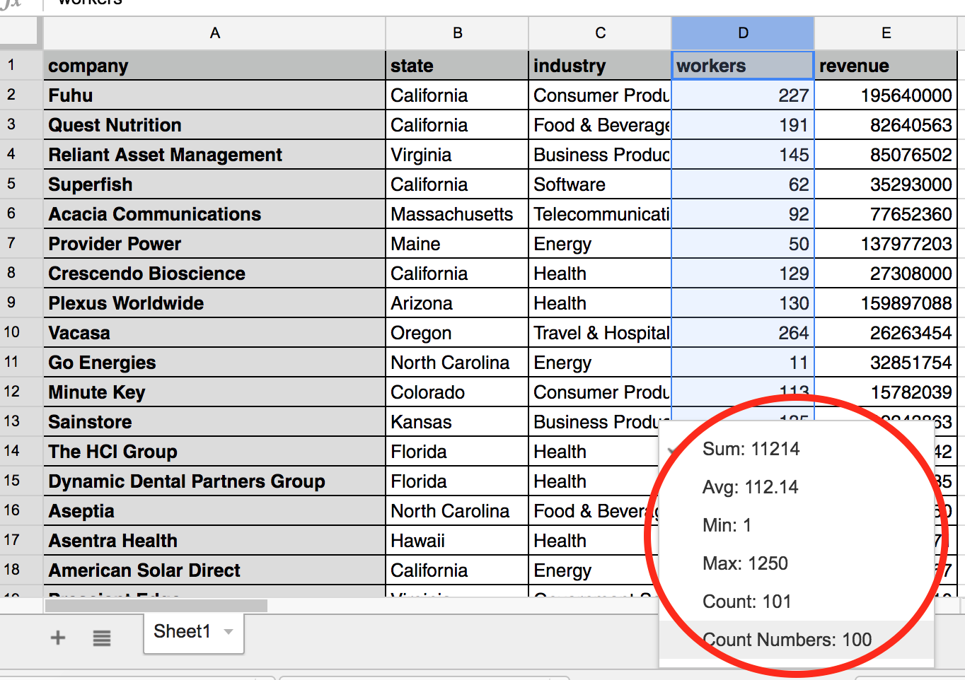Select the 'Sainstore' cell
Image resolution: width=965 pixels, height=680 pixels.
[x=214, y=422]
